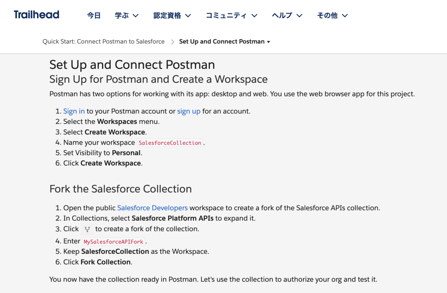Open the ヘルプ dropdown menu

[287, 16]
